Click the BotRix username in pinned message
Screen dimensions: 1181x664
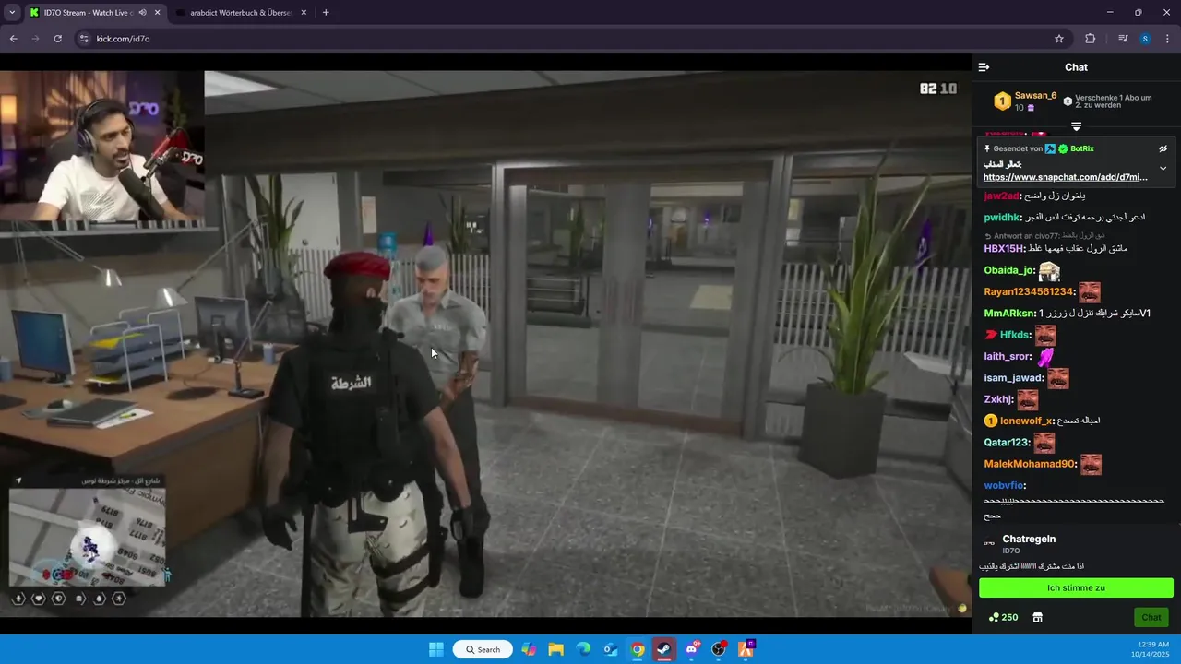(x=1081, y=148)
